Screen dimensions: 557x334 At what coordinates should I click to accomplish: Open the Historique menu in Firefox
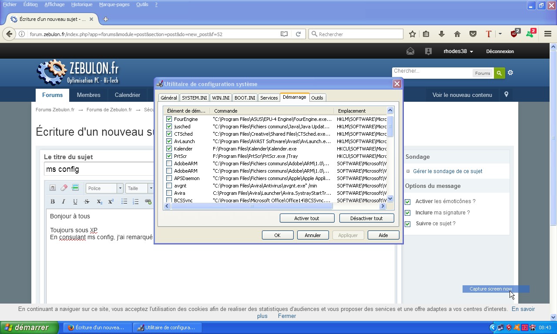point(82,4)
